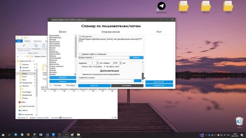This screenshot has height=138, width=246.
Task: Click Загрузить button under База
Action: pyautogui.click(x=63, y=77)
